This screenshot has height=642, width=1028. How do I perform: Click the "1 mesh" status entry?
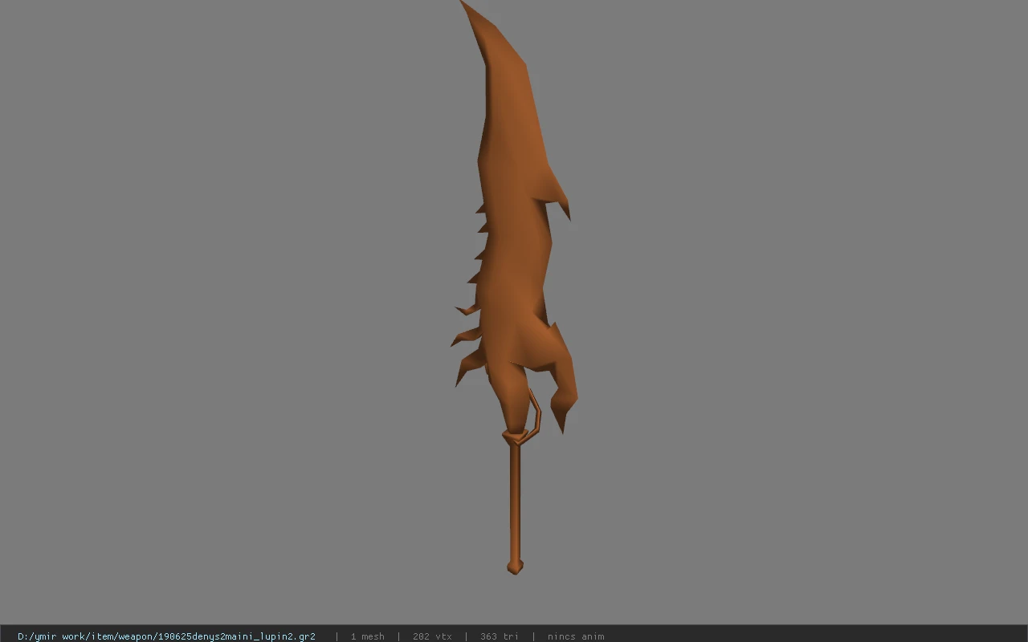367,636
